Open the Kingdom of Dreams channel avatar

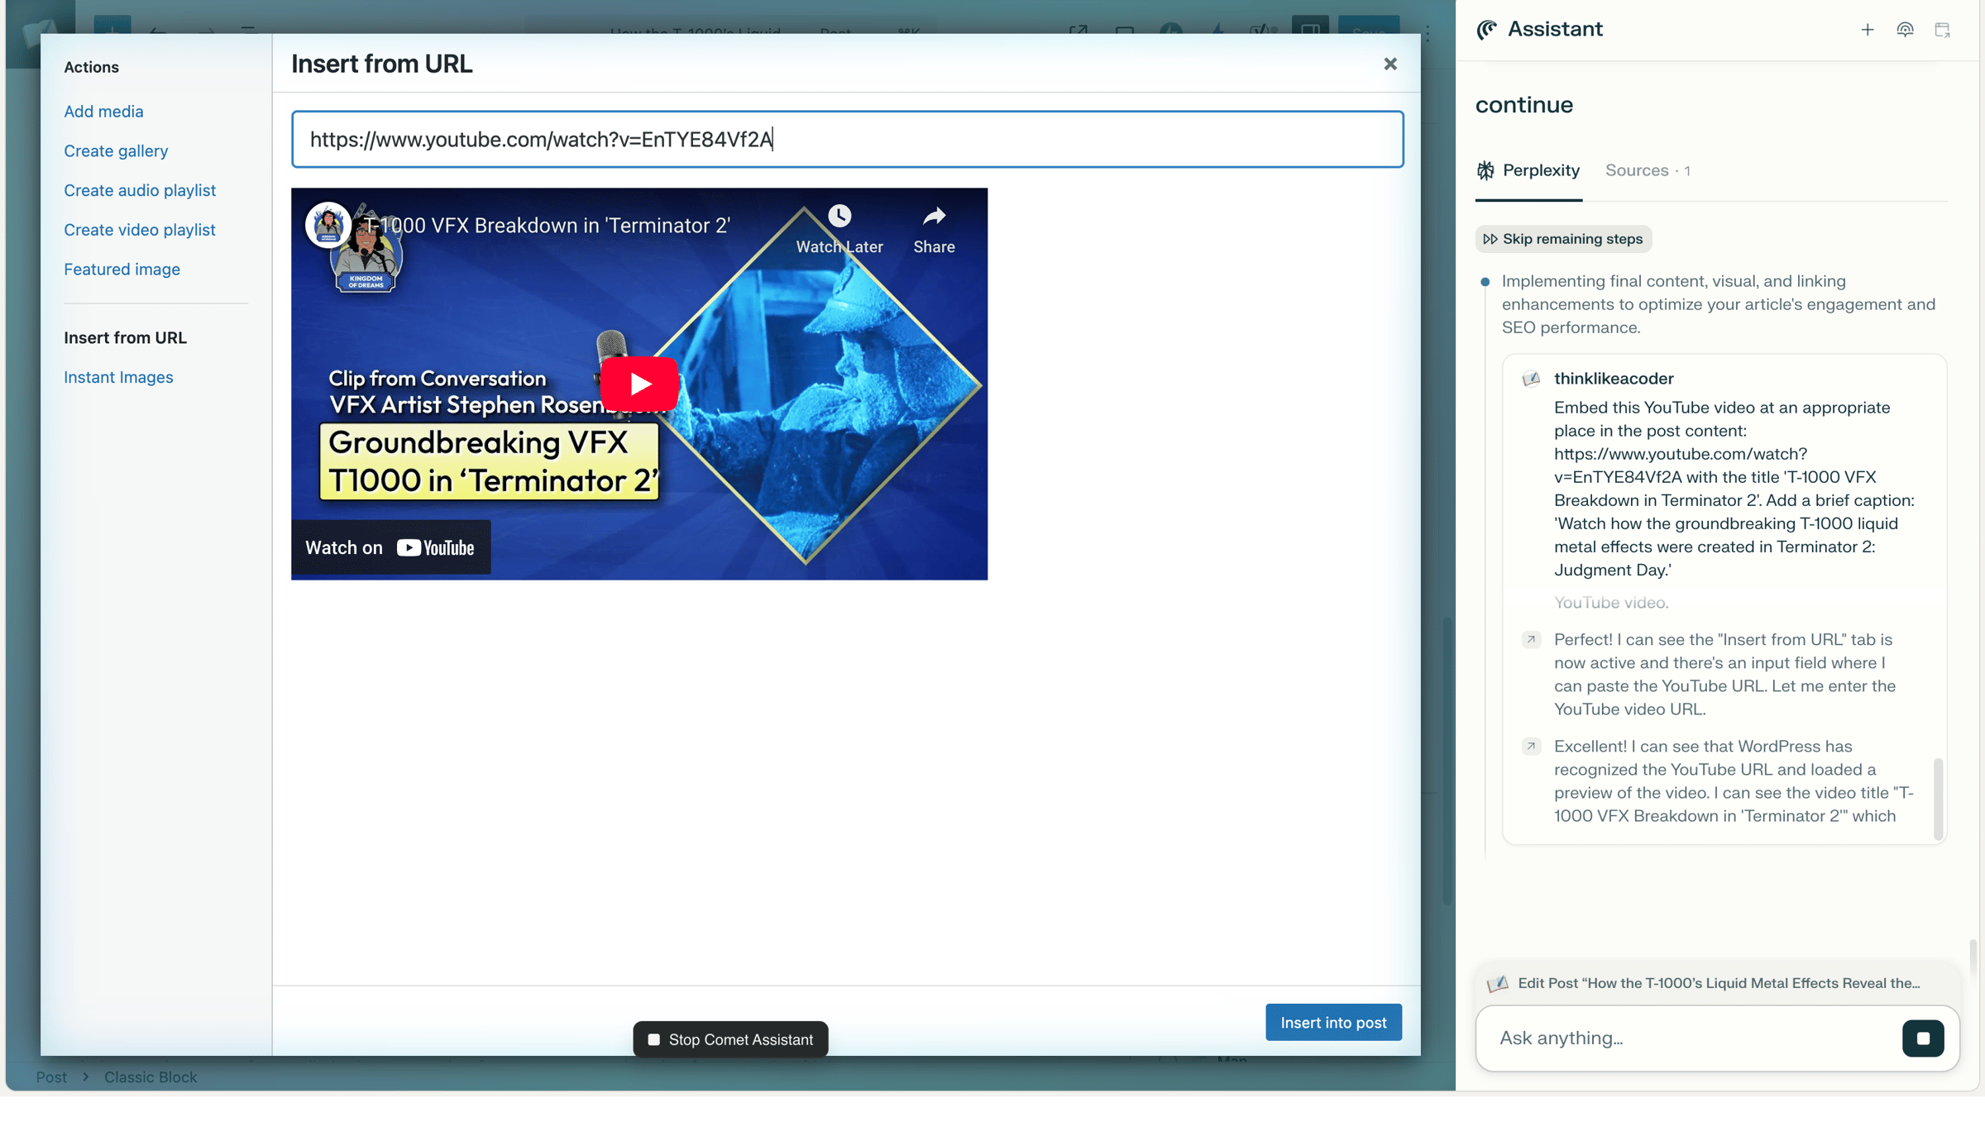click(x=328, y=224)
